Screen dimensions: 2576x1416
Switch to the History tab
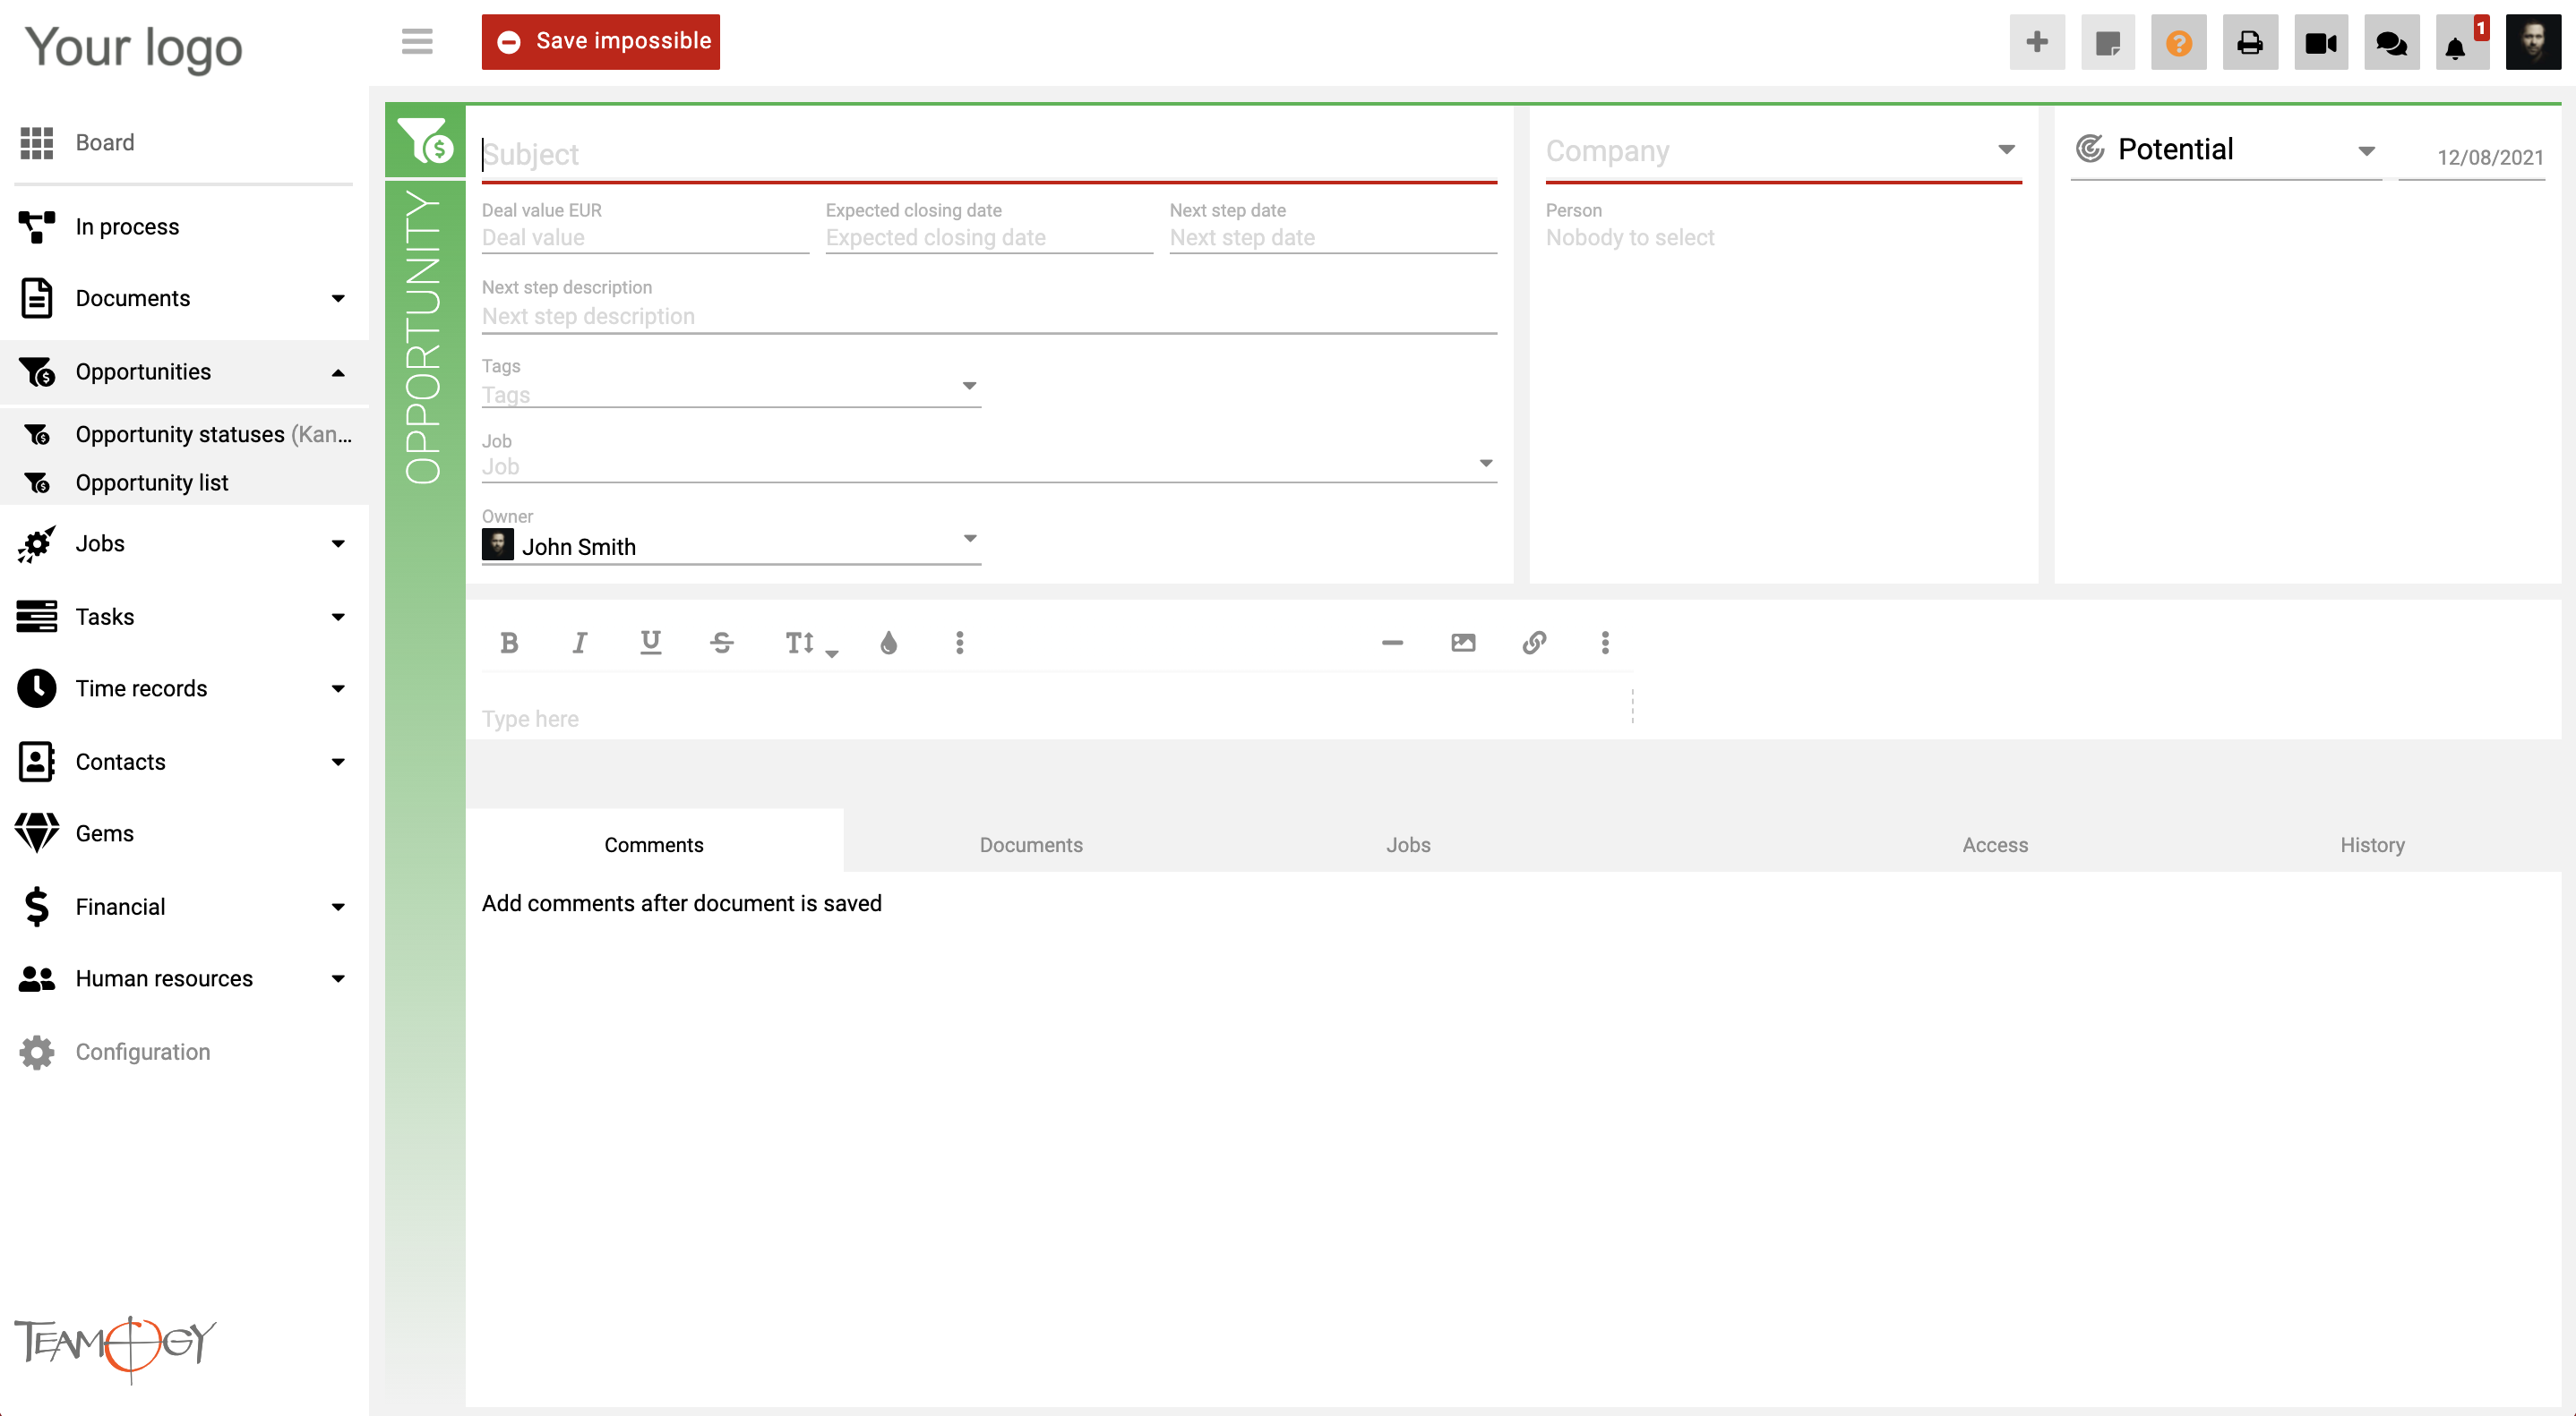point(2371,844)
